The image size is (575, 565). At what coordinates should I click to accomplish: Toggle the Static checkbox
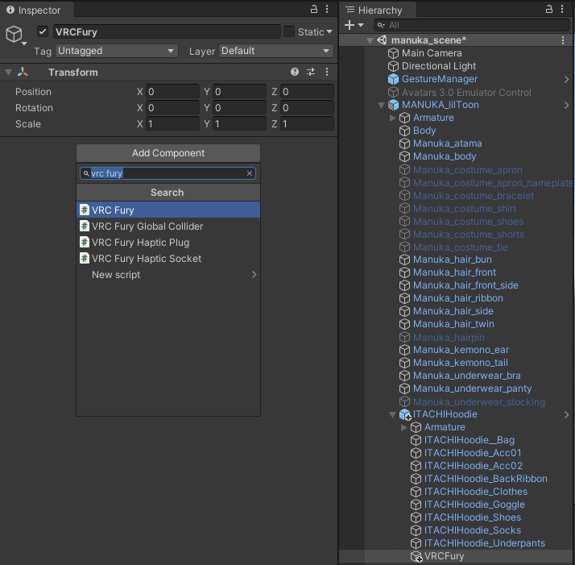(x=289, y=31)
